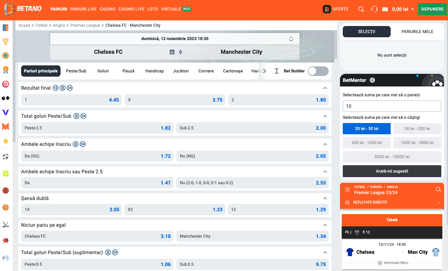The image size is (448, 271).
Task: Click the app stores icon in sidebar
Action: (6, 98)
